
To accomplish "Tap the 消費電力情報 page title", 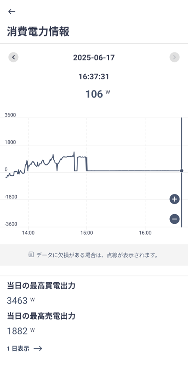I will coord(38,31).
